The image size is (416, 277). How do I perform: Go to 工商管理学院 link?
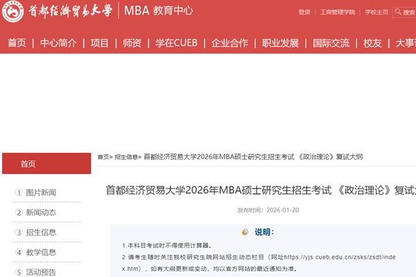(338, 12)
